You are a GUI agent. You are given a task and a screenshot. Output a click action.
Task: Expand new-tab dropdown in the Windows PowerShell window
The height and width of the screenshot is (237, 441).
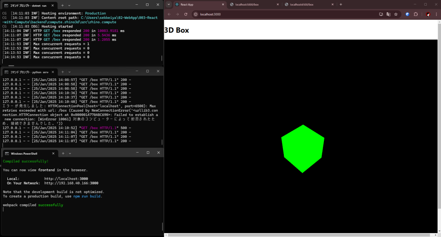coord(69,153)
